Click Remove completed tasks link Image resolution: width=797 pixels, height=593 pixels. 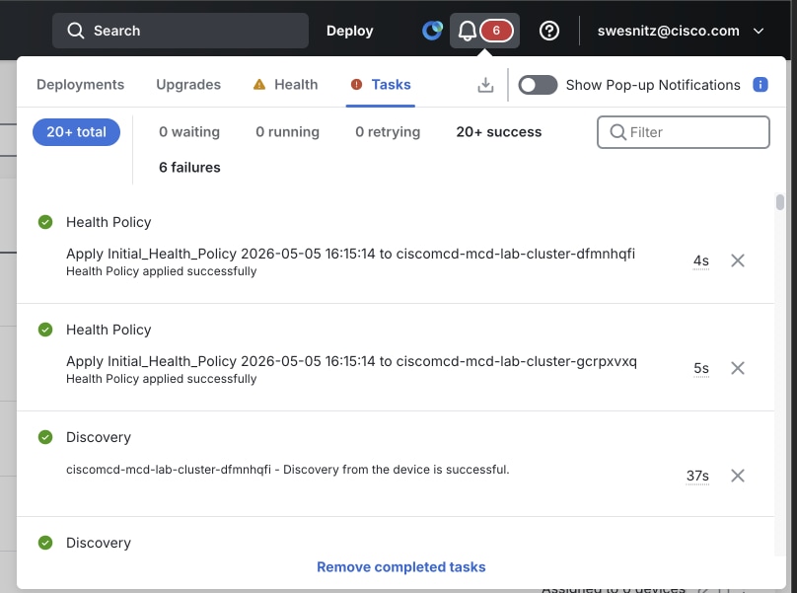[401, 567]
